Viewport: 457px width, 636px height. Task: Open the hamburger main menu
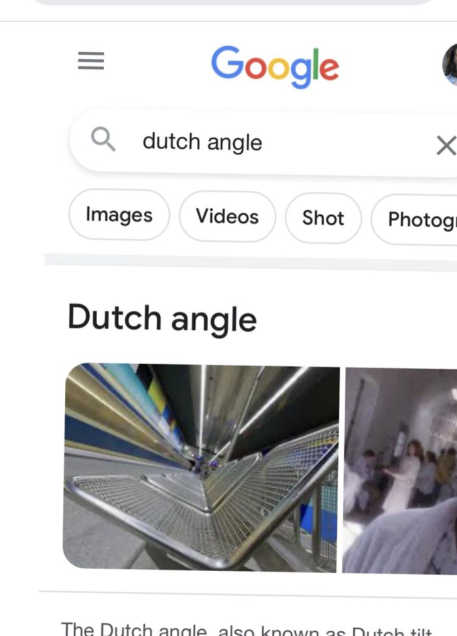(91, 61)
